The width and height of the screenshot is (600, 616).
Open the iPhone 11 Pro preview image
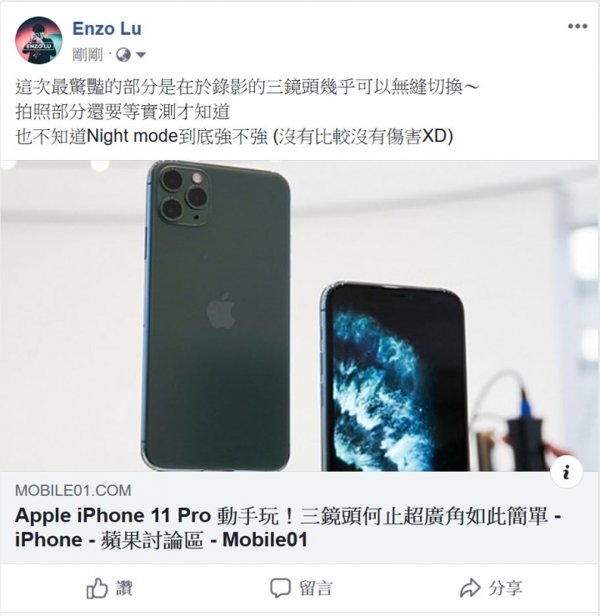pos(300,315)
